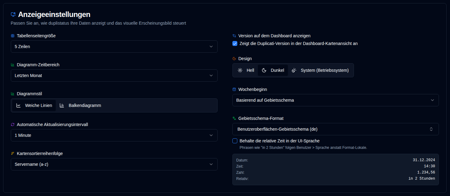Click the Zeit: label in preview box
Screen dimensions: 450x196
tap(240, 166)
